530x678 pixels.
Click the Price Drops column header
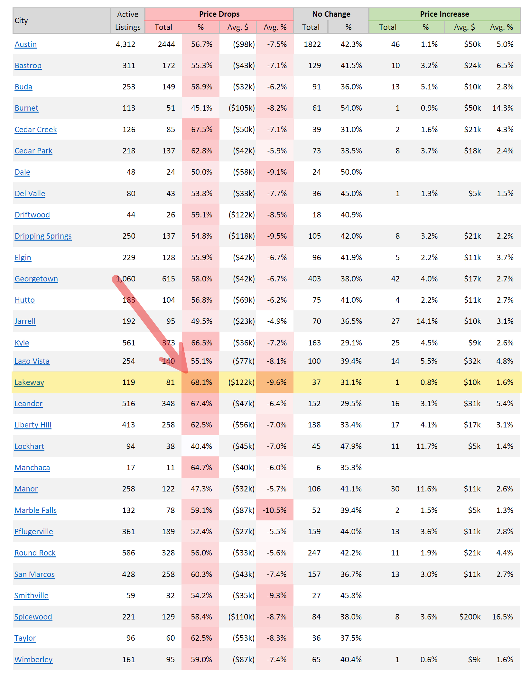[x=219, y=14]
